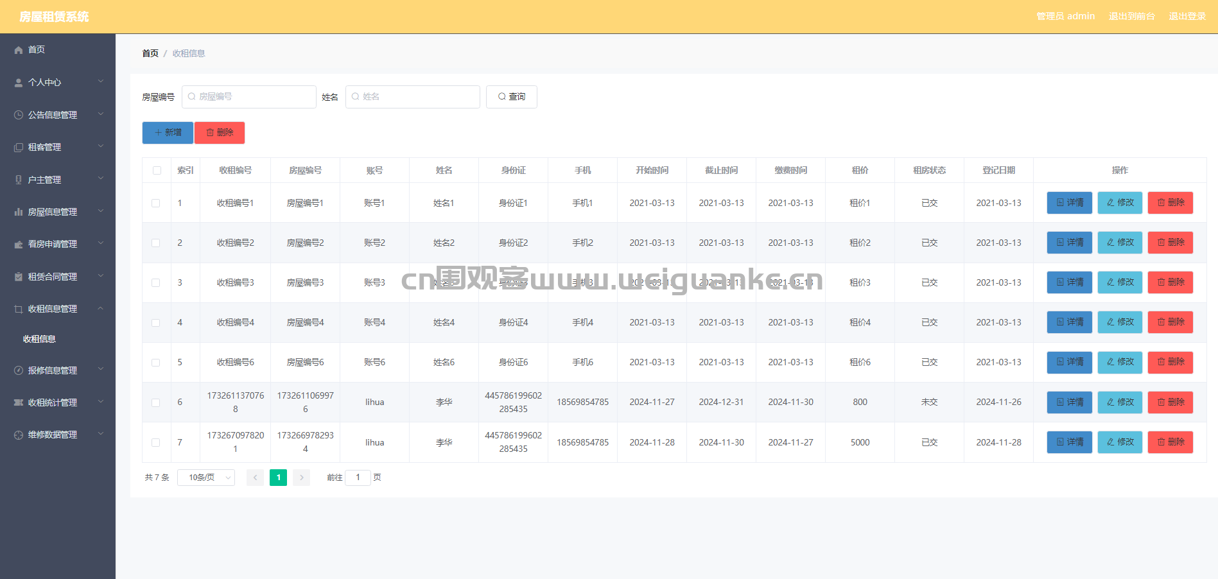Click 退出登录 in the header
Image resolution: width=1218 pixels, height=579 pixels.
coord(1187,16)
